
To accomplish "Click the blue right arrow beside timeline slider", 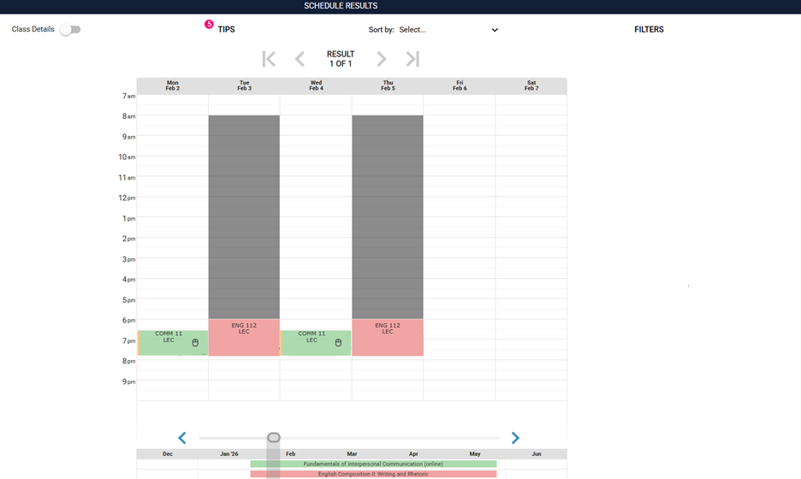I will click(x=515, y=438).
